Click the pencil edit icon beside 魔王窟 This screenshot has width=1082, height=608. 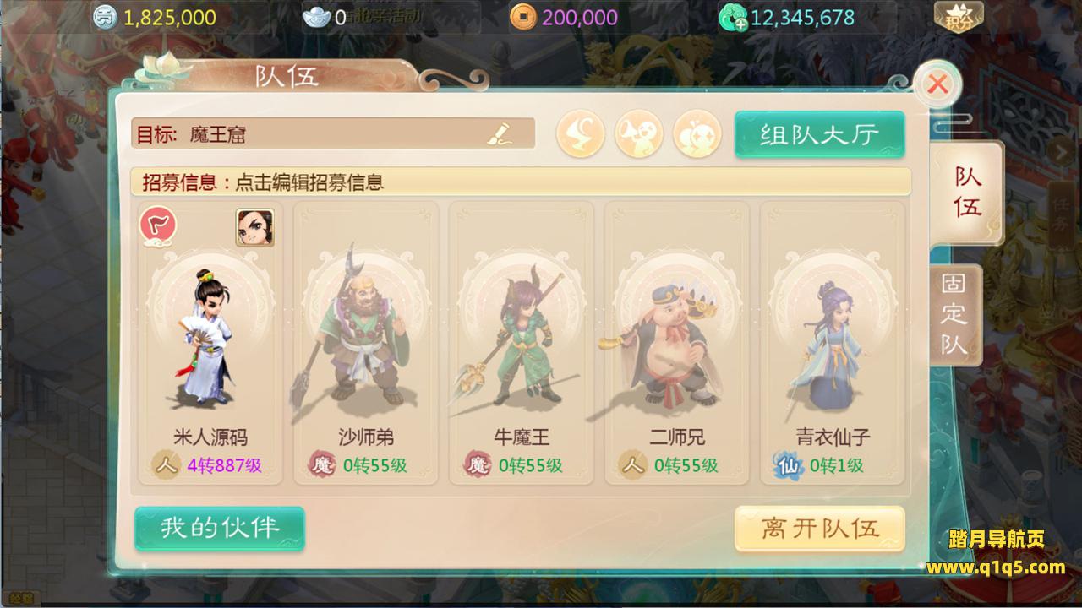pos(500,133)
